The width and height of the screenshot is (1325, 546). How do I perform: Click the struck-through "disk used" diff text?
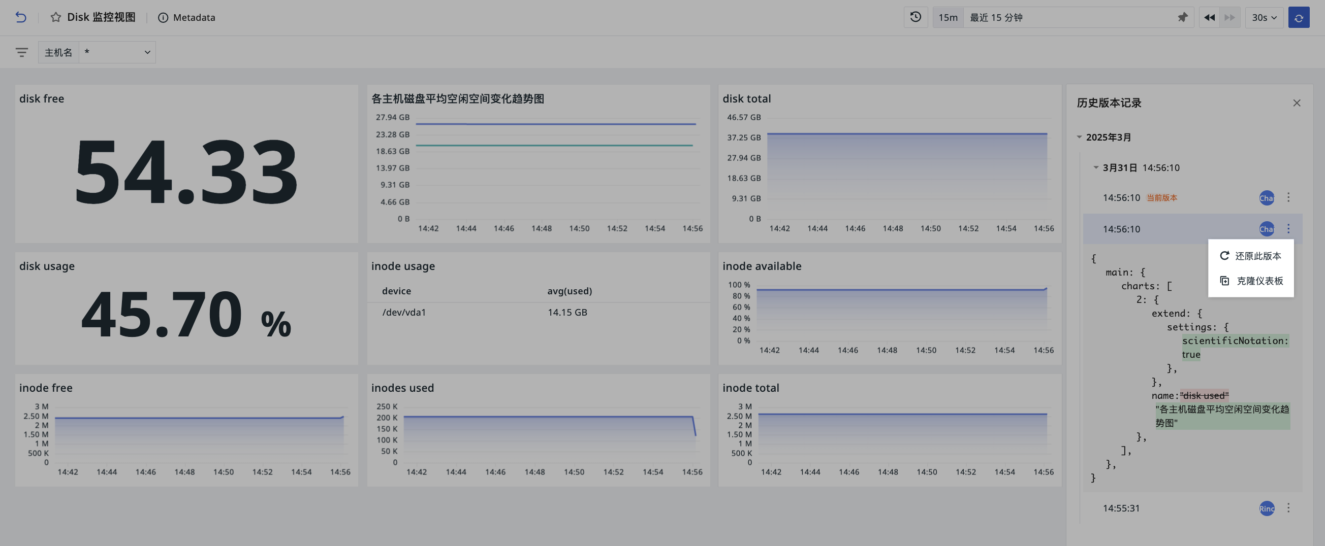click(1204, 395)
